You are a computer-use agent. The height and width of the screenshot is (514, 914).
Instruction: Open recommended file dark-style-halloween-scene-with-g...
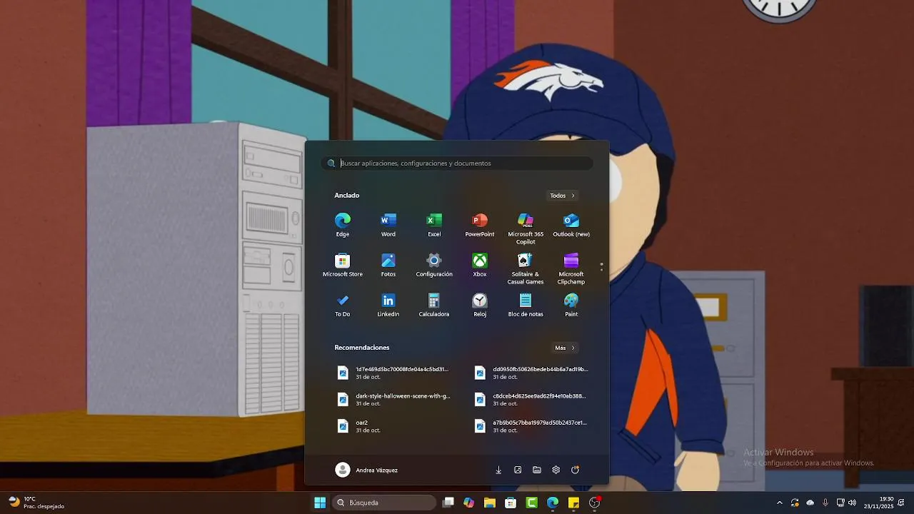coord(393,399)
